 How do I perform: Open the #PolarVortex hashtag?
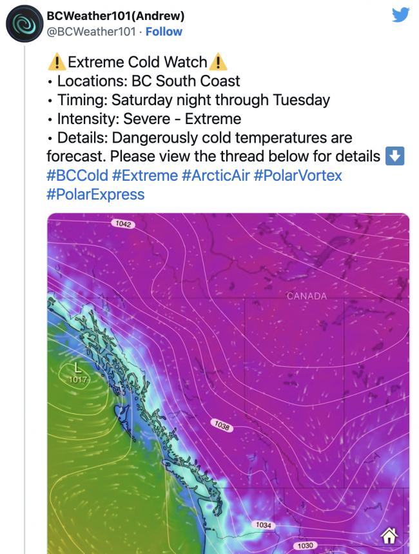(298, 175)
